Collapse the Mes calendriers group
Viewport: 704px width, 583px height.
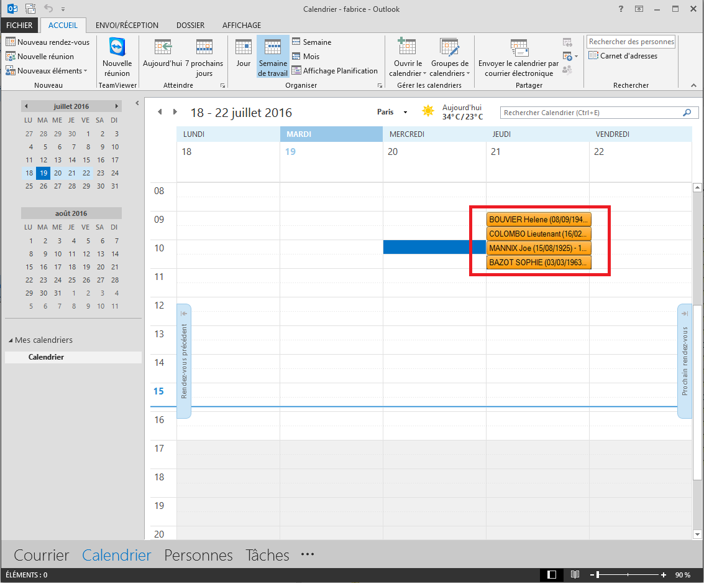(x=11, y=340)
